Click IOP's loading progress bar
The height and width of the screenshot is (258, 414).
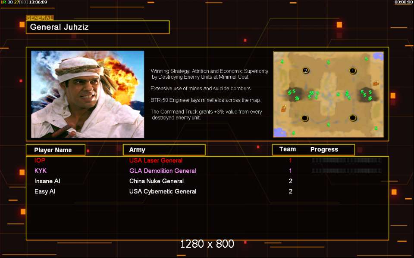click(x=346, y=160)
